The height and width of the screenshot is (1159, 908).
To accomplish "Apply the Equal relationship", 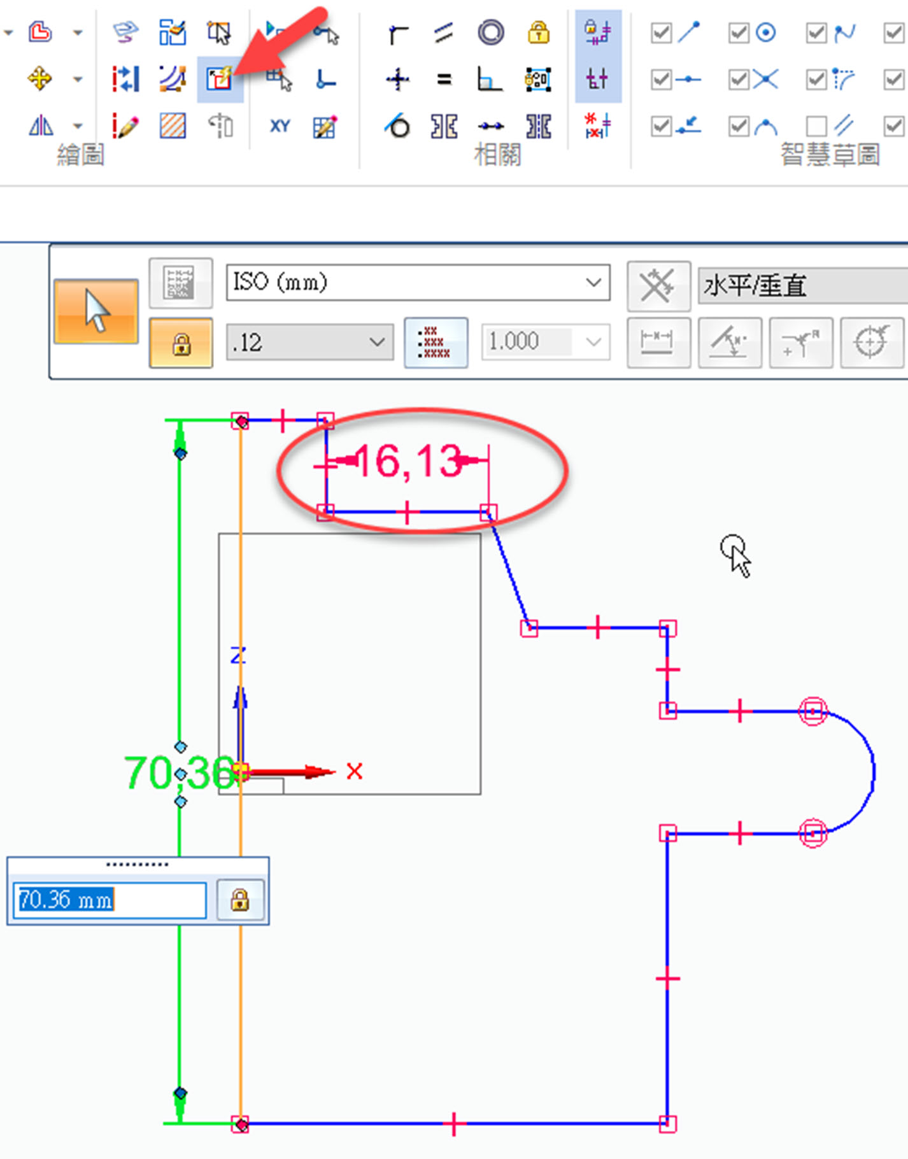I will [x=444, y=80].
